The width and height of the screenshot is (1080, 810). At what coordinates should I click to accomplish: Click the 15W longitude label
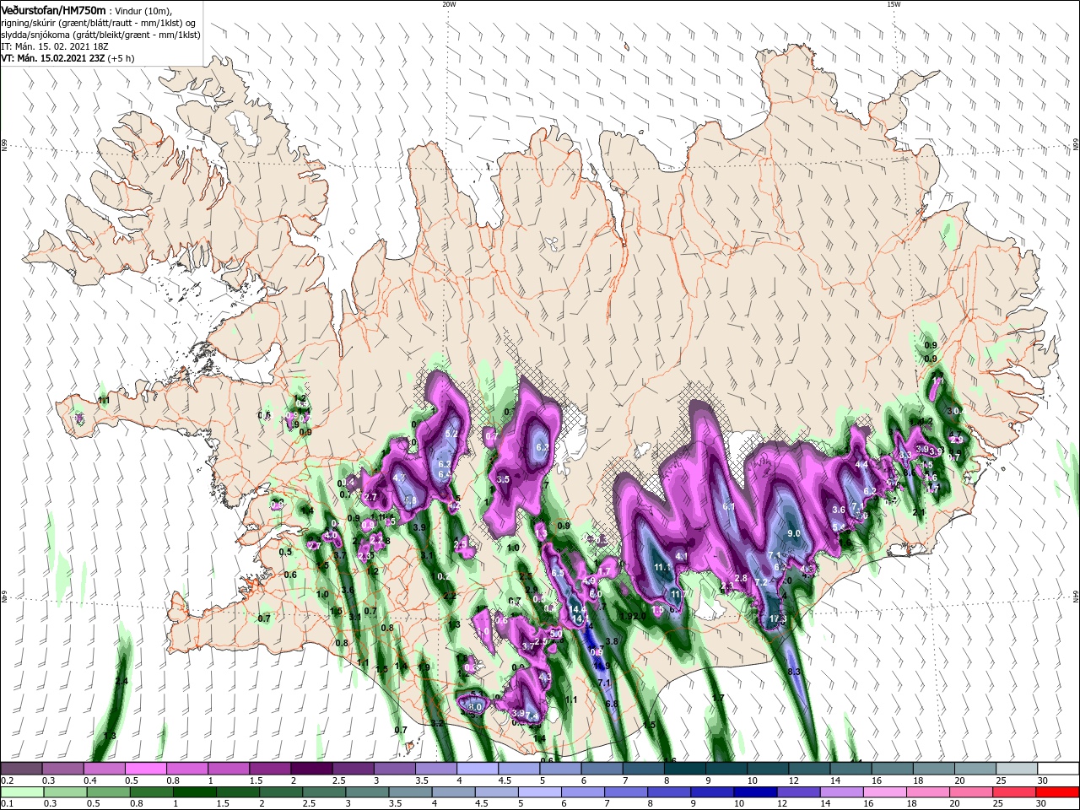click(x=894, y=4)
